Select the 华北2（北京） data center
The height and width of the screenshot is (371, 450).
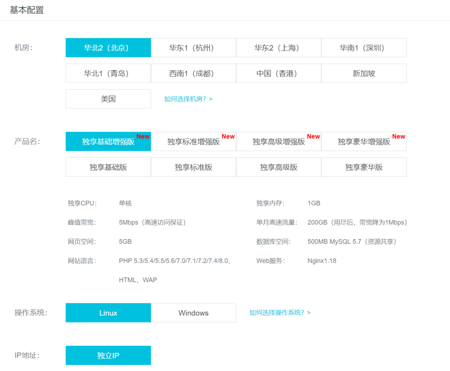(x=108, y=48)
